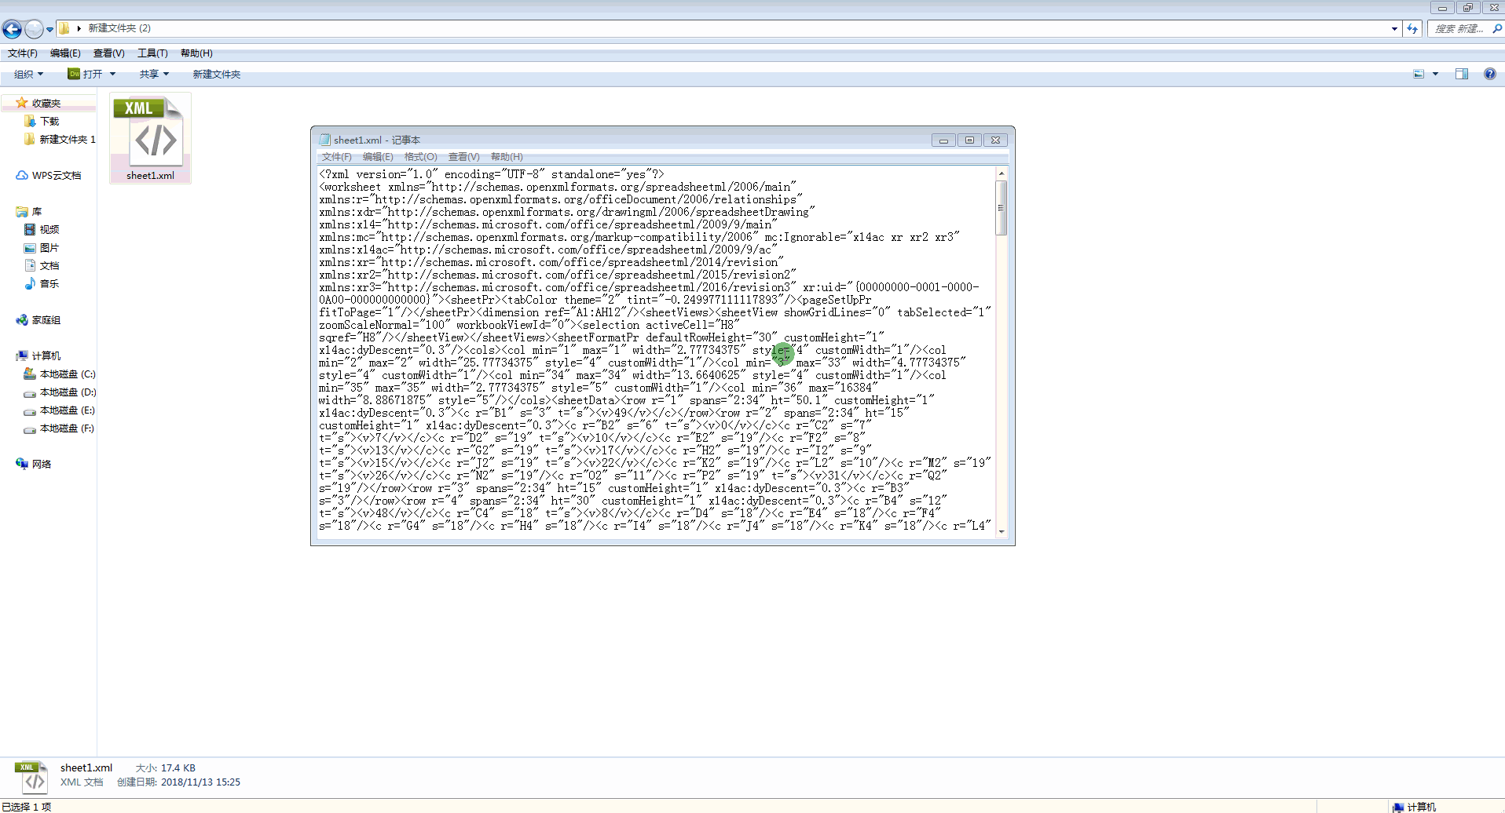Open the 文件(F) menu in Explorer
The image size is (1505, 813).
click(x=23, y=53)
